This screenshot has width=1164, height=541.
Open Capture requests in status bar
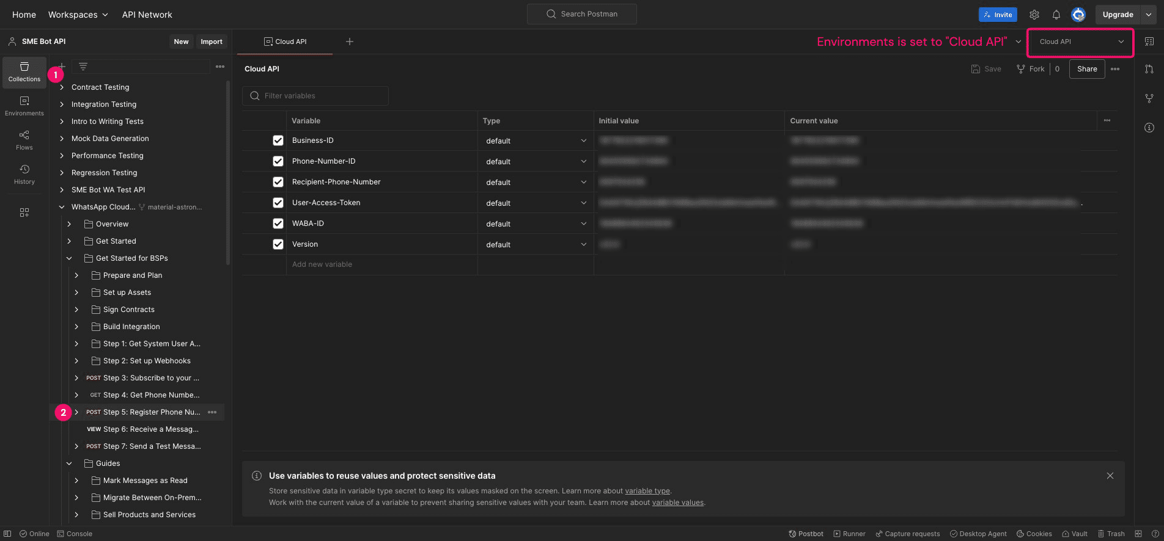908,534
